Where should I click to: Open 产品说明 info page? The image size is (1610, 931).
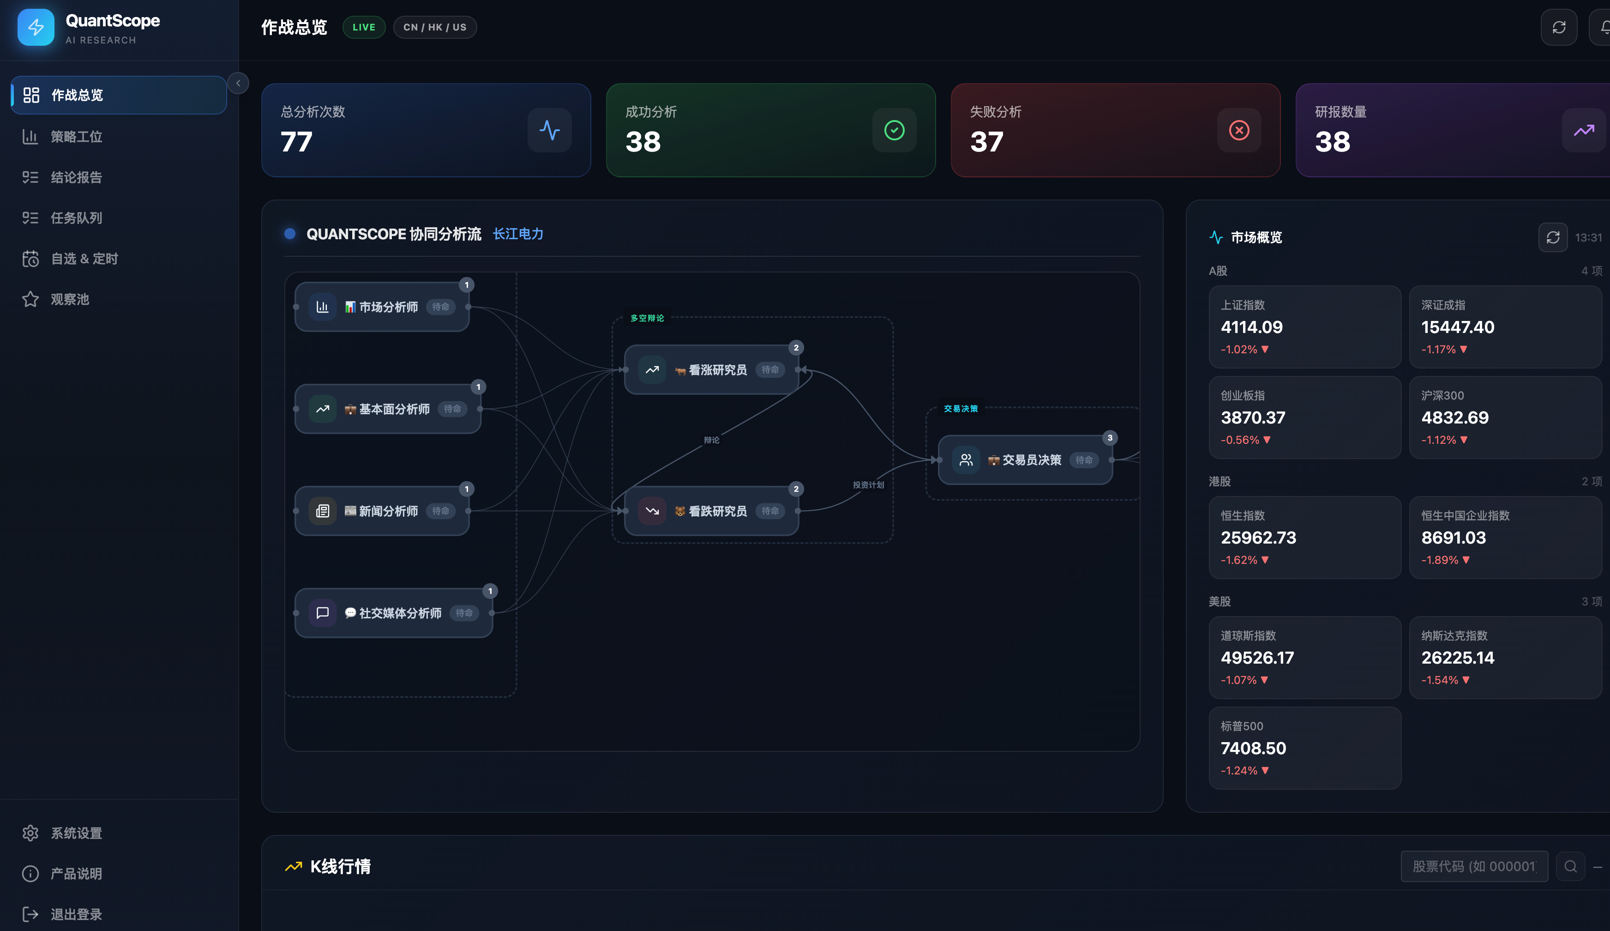tap(119, 873)
